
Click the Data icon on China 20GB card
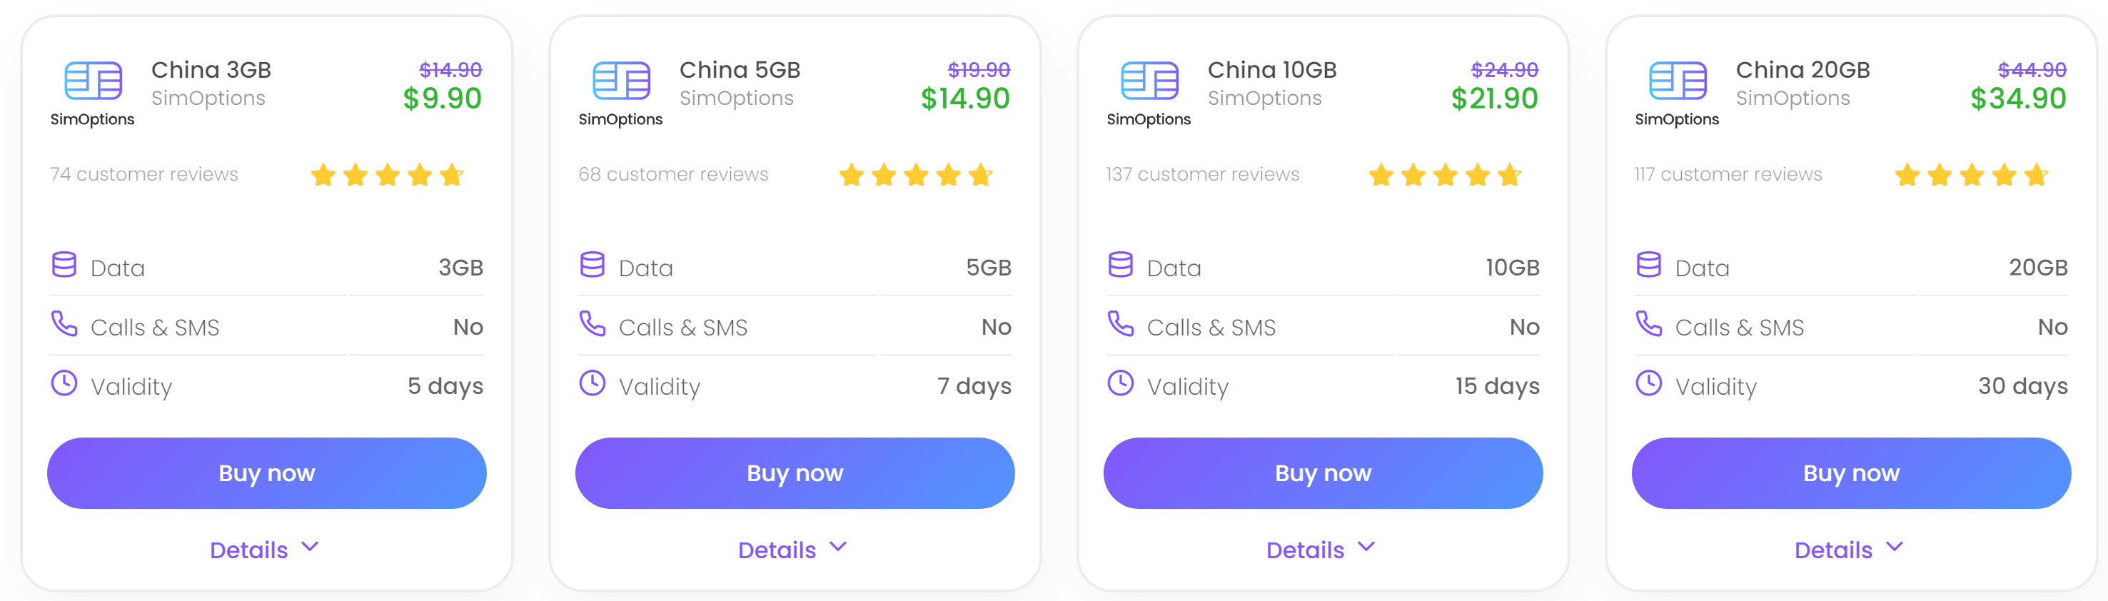point(1648,265)
